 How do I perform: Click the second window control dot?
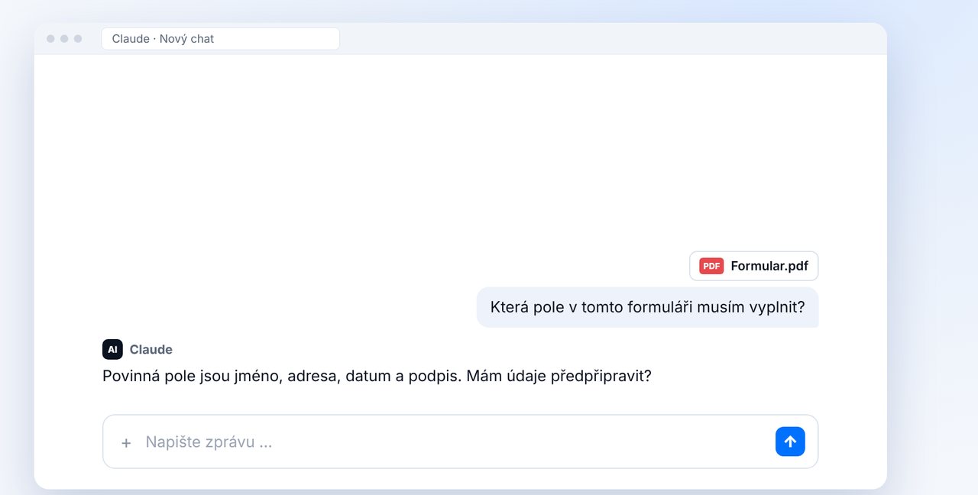pos(64,38)
